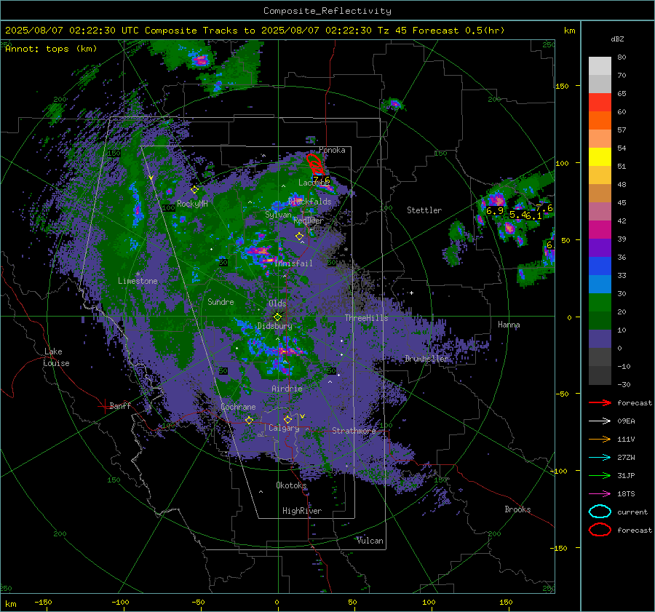Click the dBZ scale heading
655x612 pixels.
(x=617, y=39)
